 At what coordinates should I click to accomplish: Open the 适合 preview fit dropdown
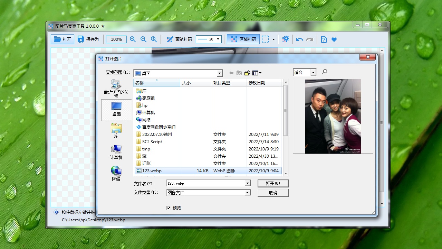click(x=313, y=72)
